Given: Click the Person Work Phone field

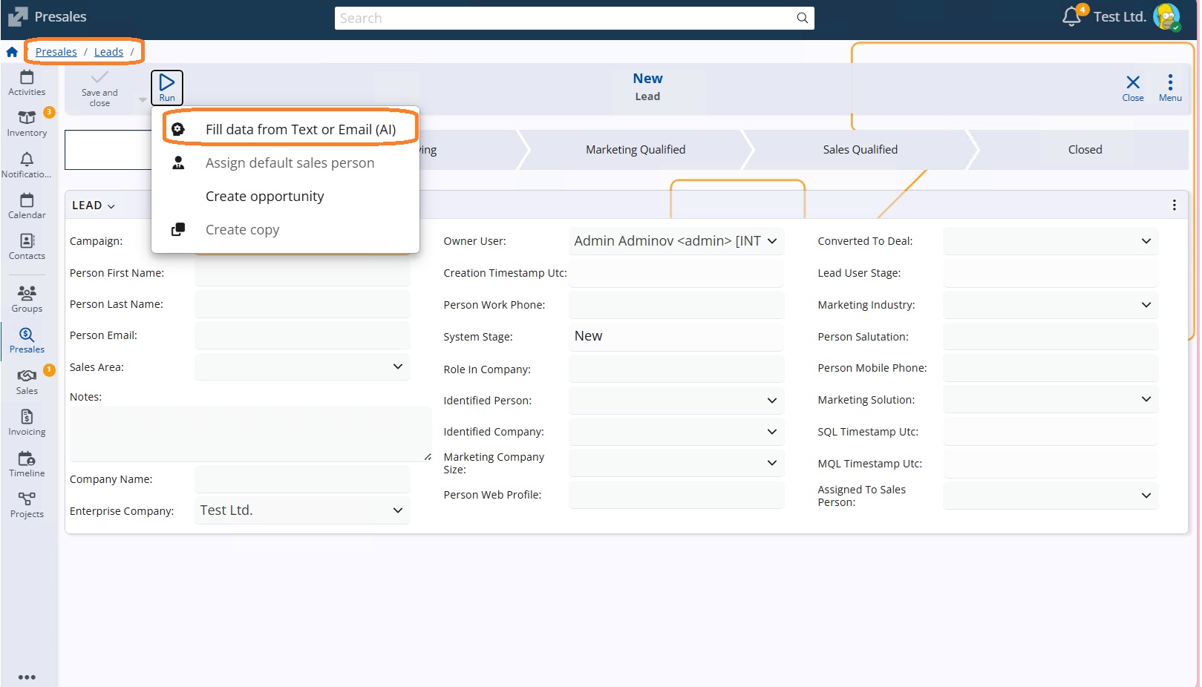Looking at the screenshot, I should pos(676,304).
